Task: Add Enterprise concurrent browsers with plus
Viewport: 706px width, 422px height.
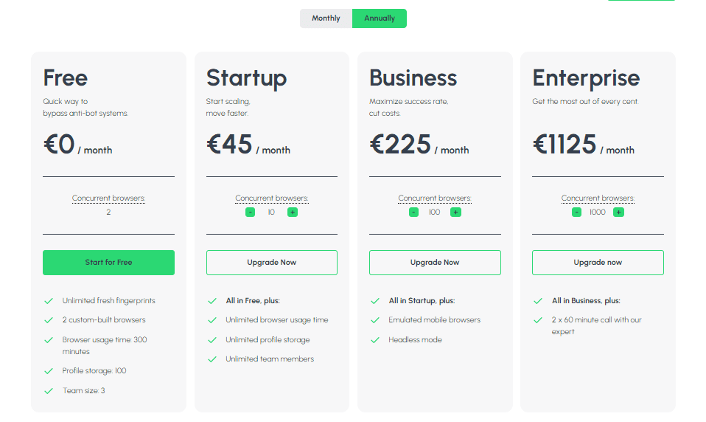Action: 618,212
